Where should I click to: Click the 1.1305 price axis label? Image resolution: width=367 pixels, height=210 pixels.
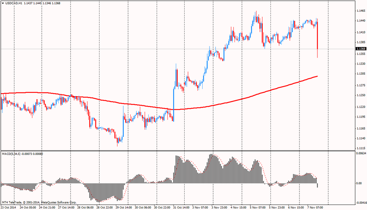(x=361, y=74)
